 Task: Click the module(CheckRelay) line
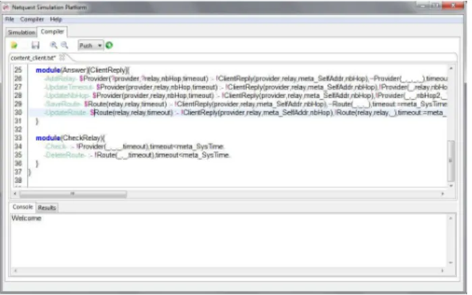(70, 138)
